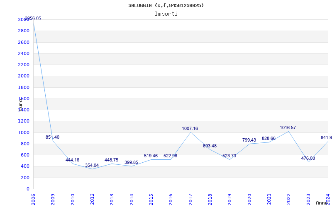Select data label 693.48

(210, 146)
